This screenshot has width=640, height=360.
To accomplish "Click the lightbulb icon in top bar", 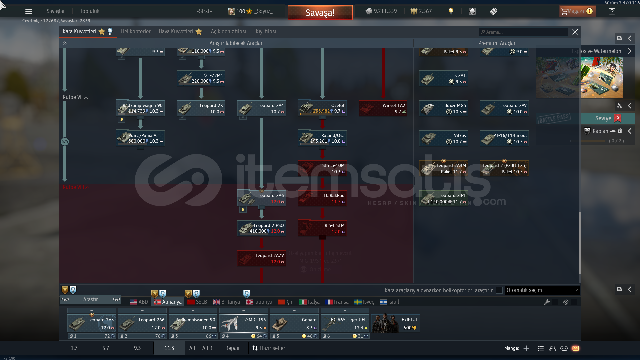I will [451, 11].
